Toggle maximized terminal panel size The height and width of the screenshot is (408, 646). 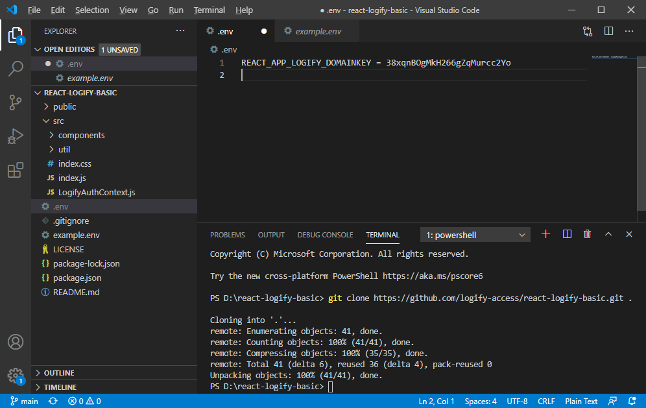(608, 234)
